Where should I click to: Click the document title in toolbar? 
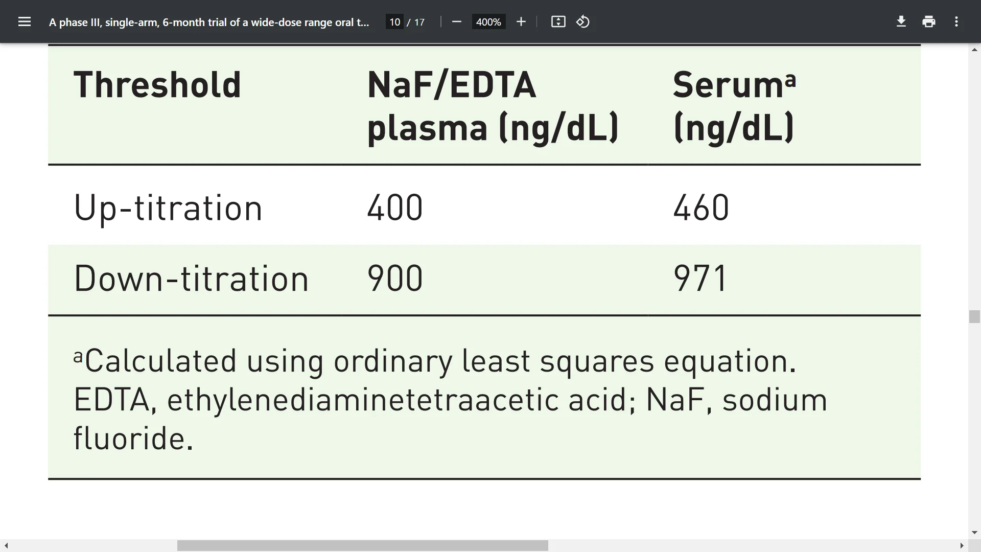point(209,22)
